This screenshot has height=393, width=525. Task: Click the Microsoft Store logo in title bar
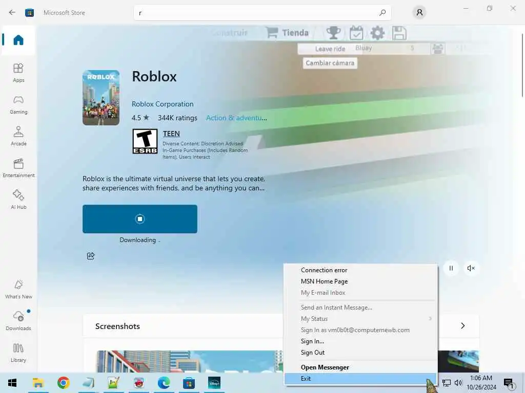click(x=29, y=13)
